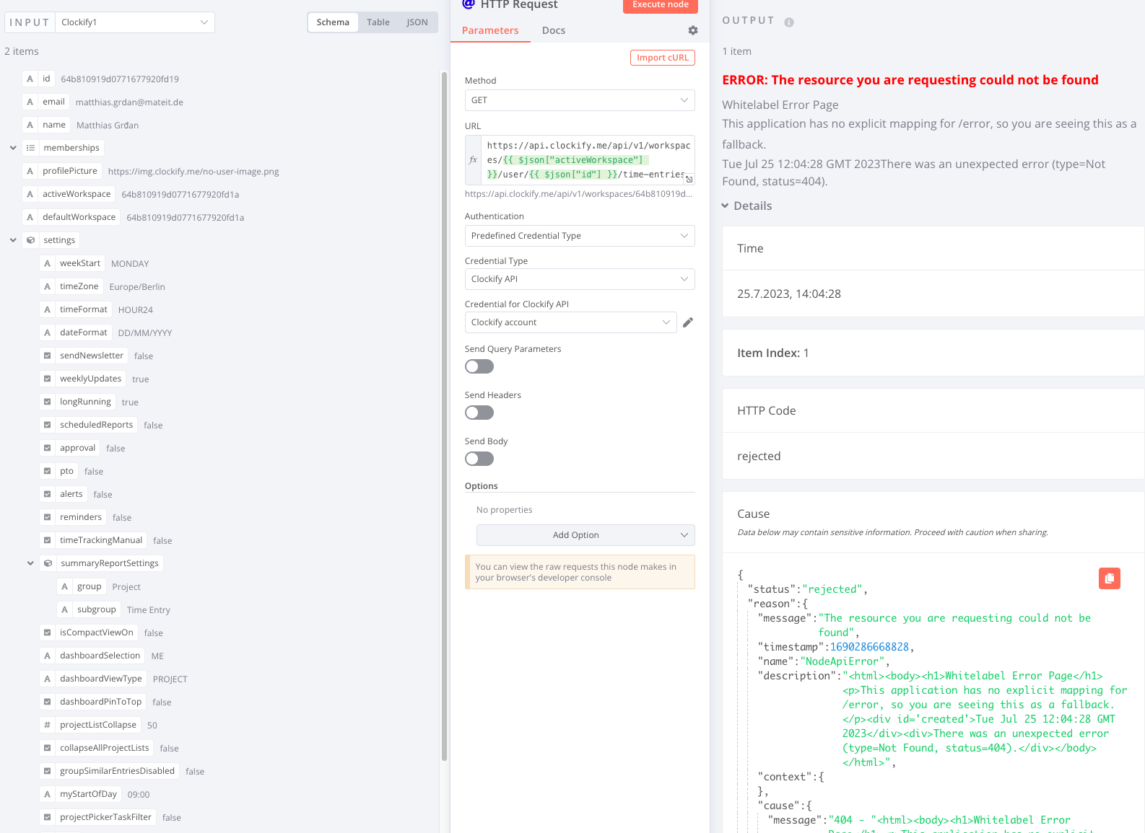
Task: Click the string type icon beside email
Action: tap(30, 102)
